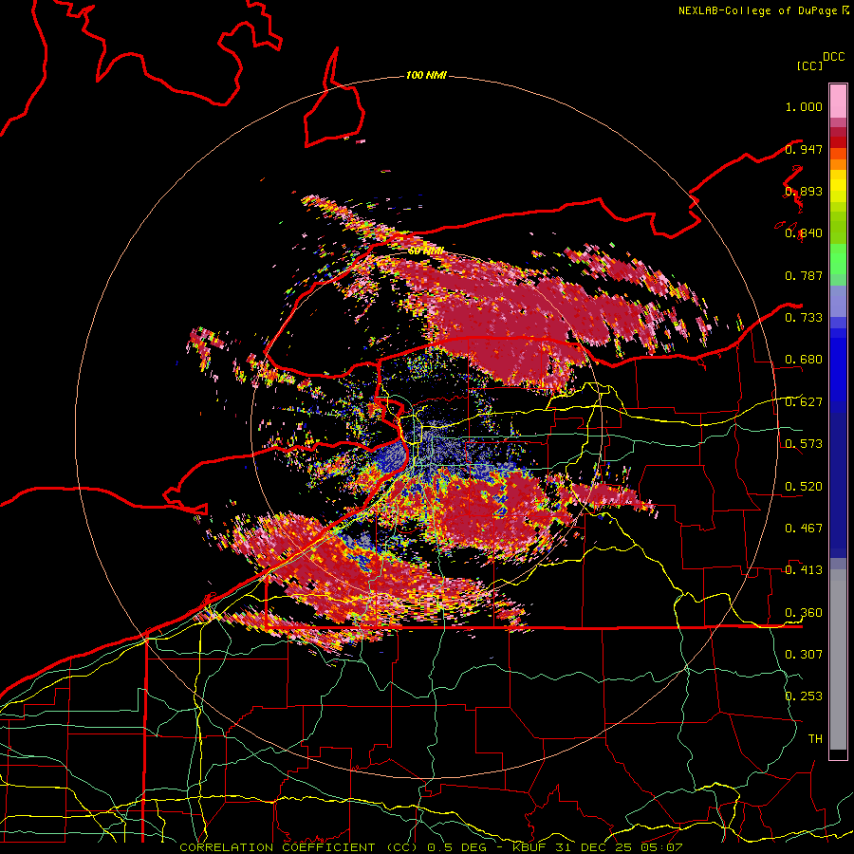This screenshot has width=854, height=854.
Task: Click the 0.307 color scale value
Action: (x=804, y=655)
